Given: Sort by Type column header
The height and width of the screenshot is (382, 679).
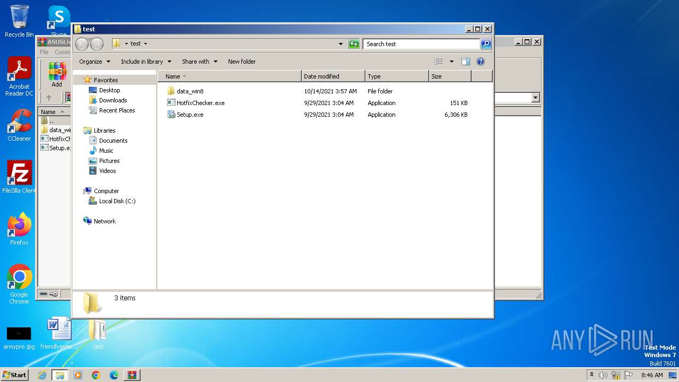Looking at the screenshot, I should pos(397,76).
